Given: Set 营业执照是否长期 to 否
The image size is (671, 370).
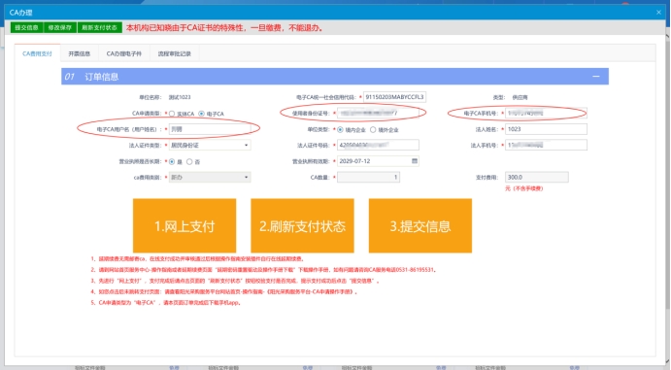Looking at the screenshot, I should point(189,161).
